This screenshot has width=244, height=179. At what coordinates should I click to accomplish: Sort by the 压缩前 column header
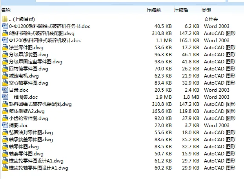(x=154, y=10)
